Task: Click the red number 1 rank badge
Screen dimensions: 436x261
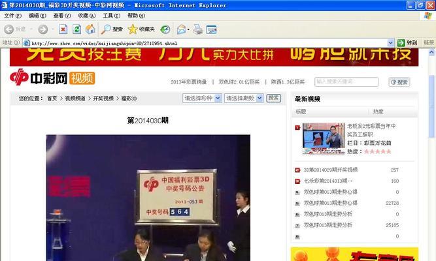Action: (x=297, y=128)
